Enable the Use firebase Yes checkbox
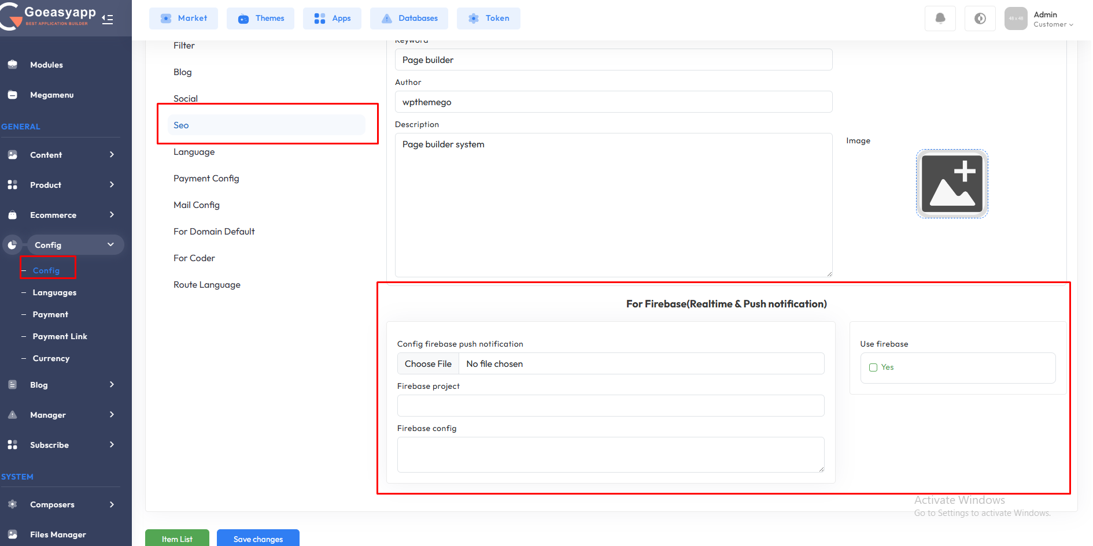The height and width of the screenshot is (546, 1093). coord(873,367)
